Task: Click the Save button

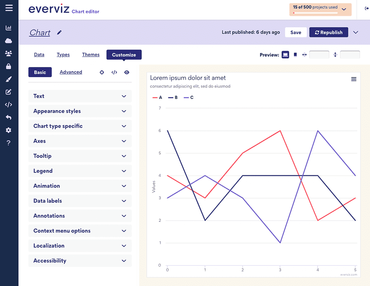Action: click(x=296, y=32)
